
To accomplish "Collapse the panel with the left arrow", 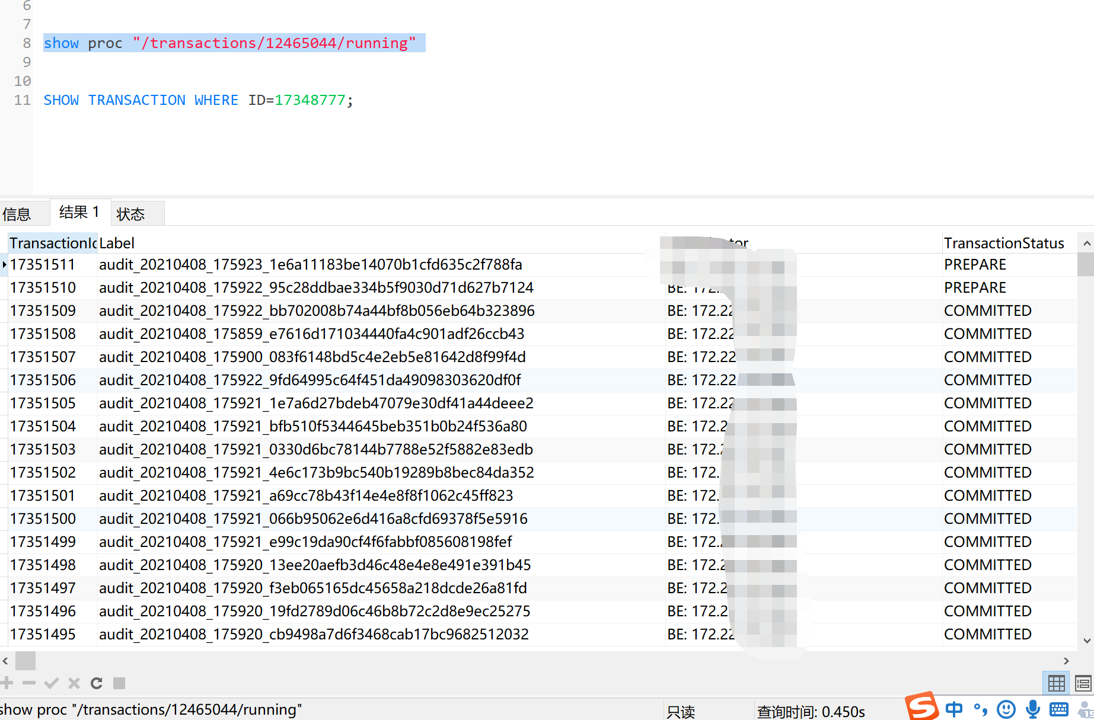I will coord(5,661).
